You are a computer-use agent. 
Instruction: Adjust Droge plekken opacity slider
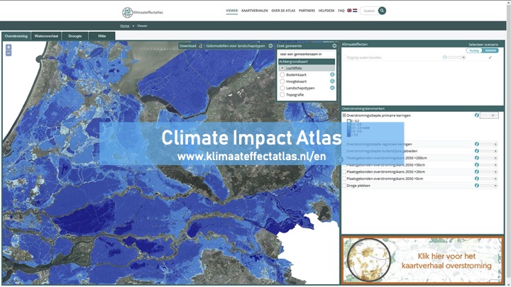pyautogui.click(x=488, y=186)
